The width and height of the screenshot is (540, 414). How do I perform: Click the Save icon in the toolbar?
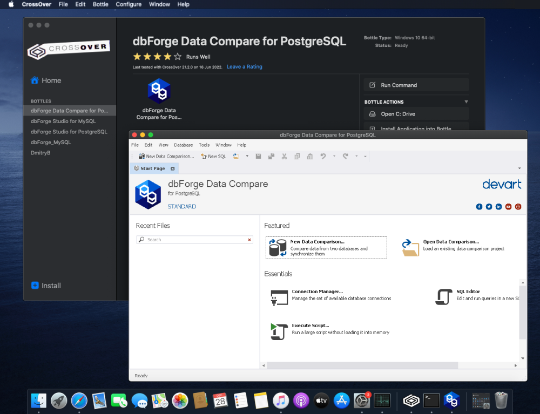click(258, 156)
